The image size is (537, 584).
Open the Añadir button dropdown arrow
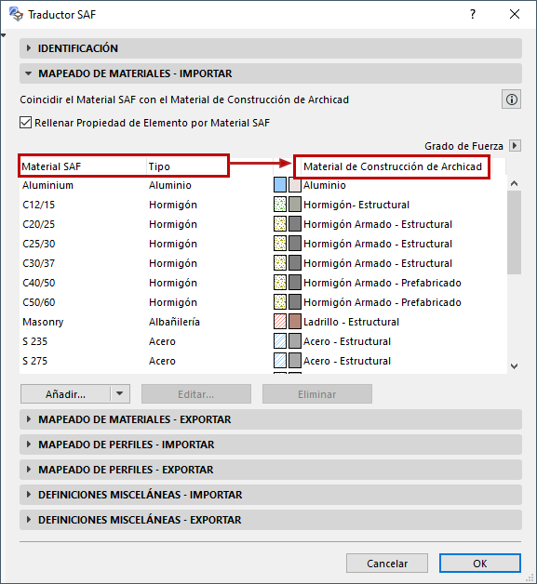(120, 393)
